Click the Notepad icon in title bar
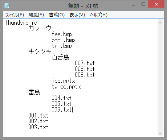 click(7, 5)
